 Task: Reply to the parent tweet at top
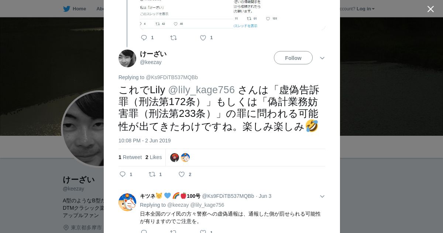click(144, 38)
